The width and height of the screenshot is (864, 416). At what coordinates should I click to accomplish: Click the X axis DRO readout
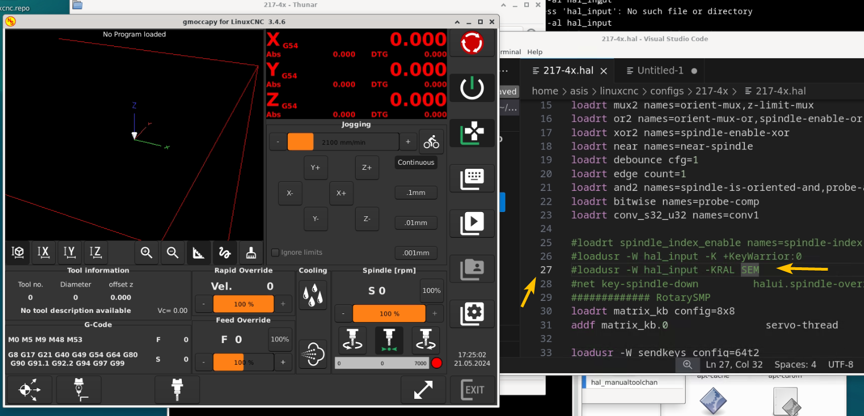[357, 44]
